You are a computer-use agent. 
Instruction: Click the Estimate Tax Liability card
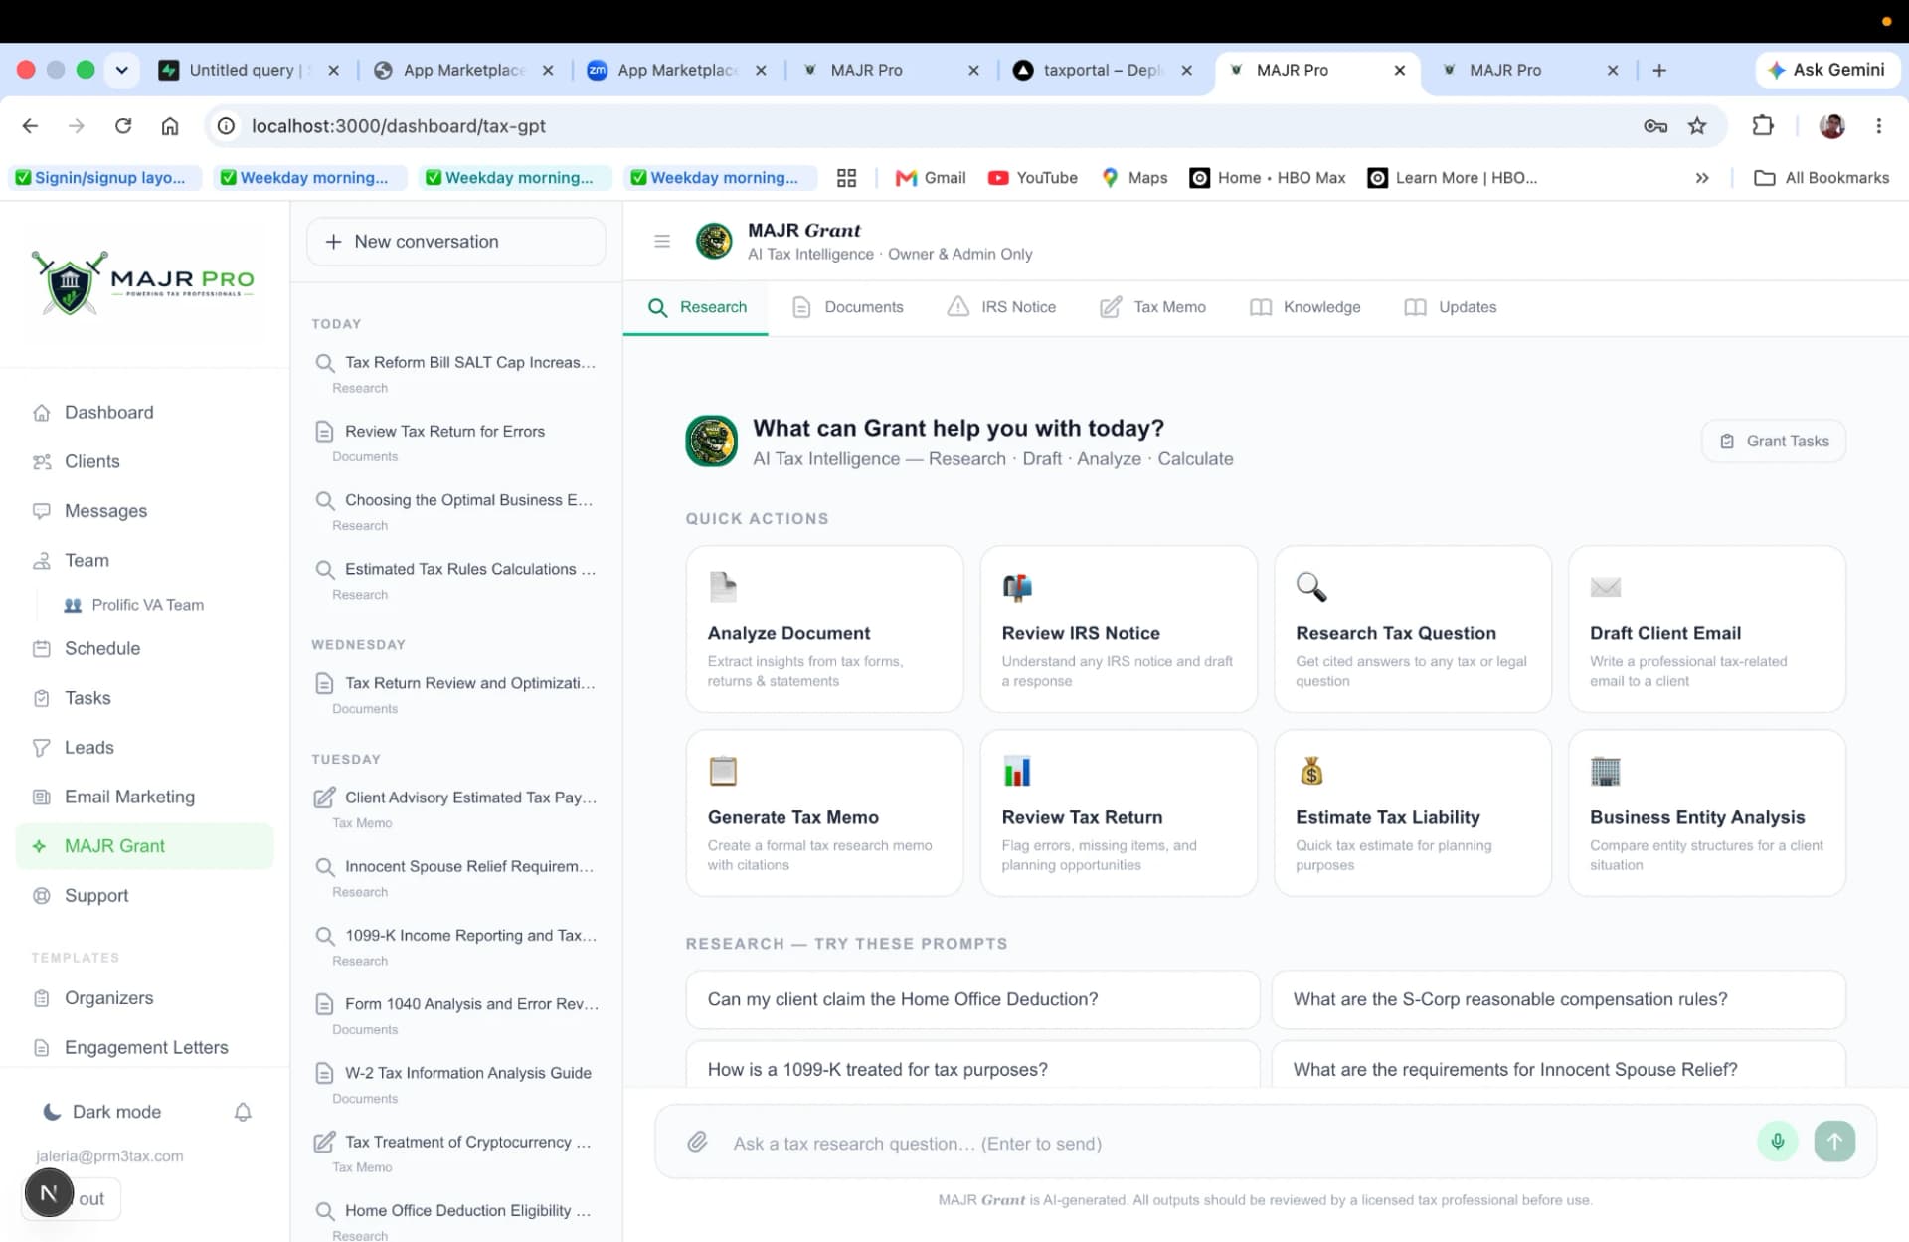tap(1413, 812)
